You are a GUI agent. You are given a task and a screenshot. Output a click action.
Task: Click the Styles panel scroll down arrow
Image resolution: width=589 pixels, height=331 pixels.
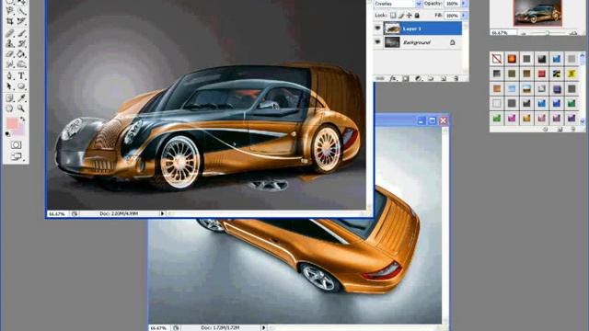(x=583, y=121)
